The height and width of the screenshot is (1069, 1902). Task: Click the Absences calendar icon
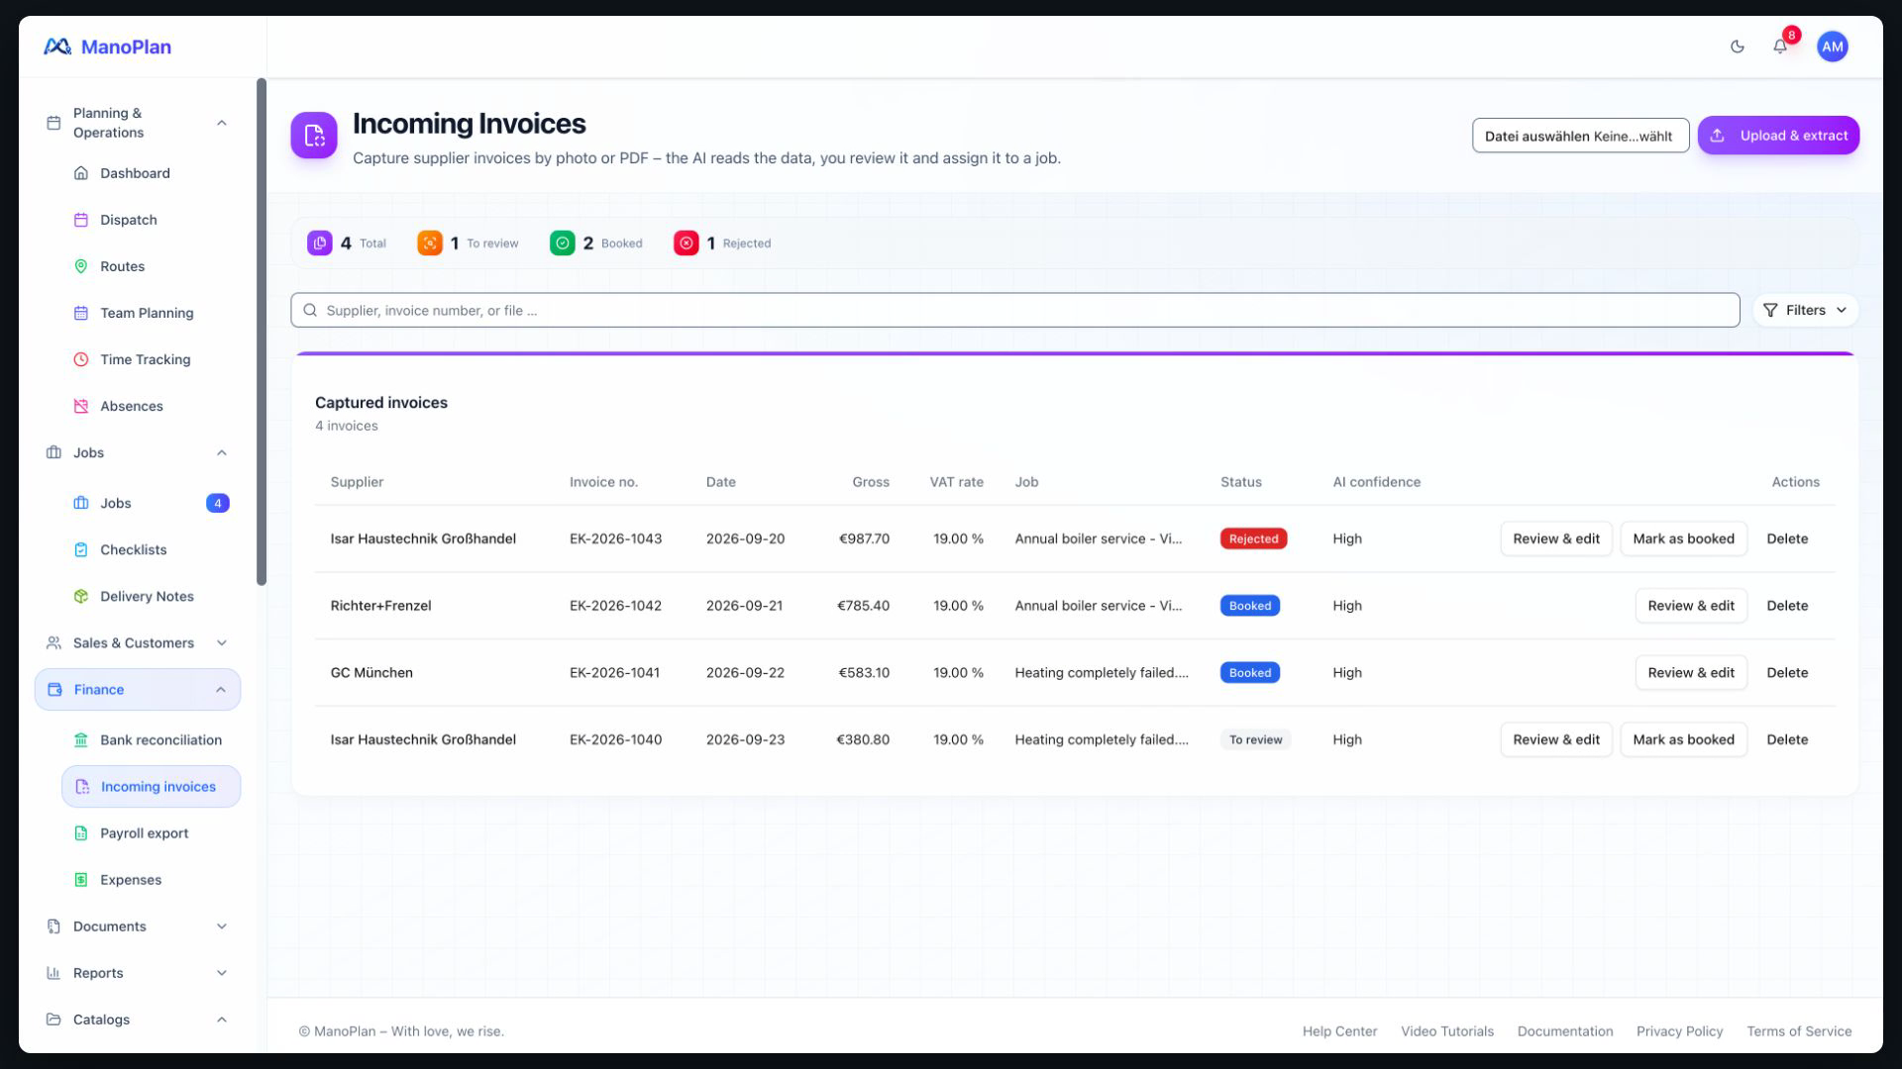pyautogui.click(x=81, y=406)
